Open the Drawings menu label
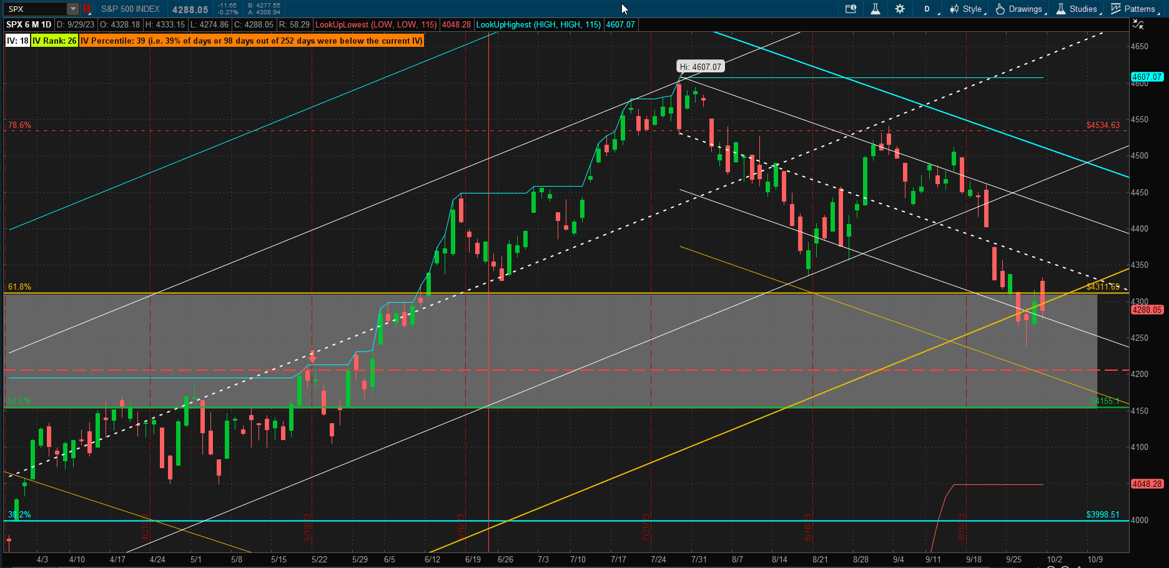This screenshot has height=568, width=1169. (x=1025, y=9)
